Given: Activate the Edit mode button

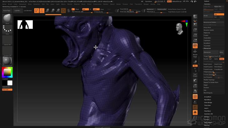Looking at the screenshot, I should [x=36, y=11].
